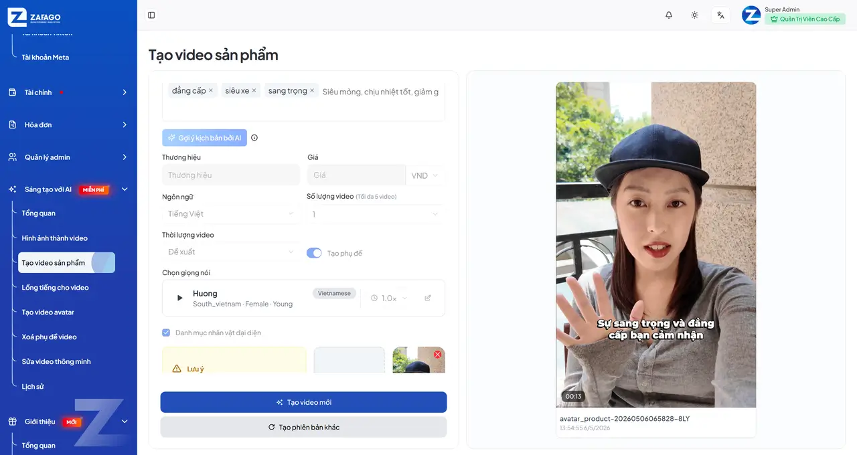Switch theme using the sun icon
Screen dimensions: 857x455
pyautogui.click(x=694, y=15)
